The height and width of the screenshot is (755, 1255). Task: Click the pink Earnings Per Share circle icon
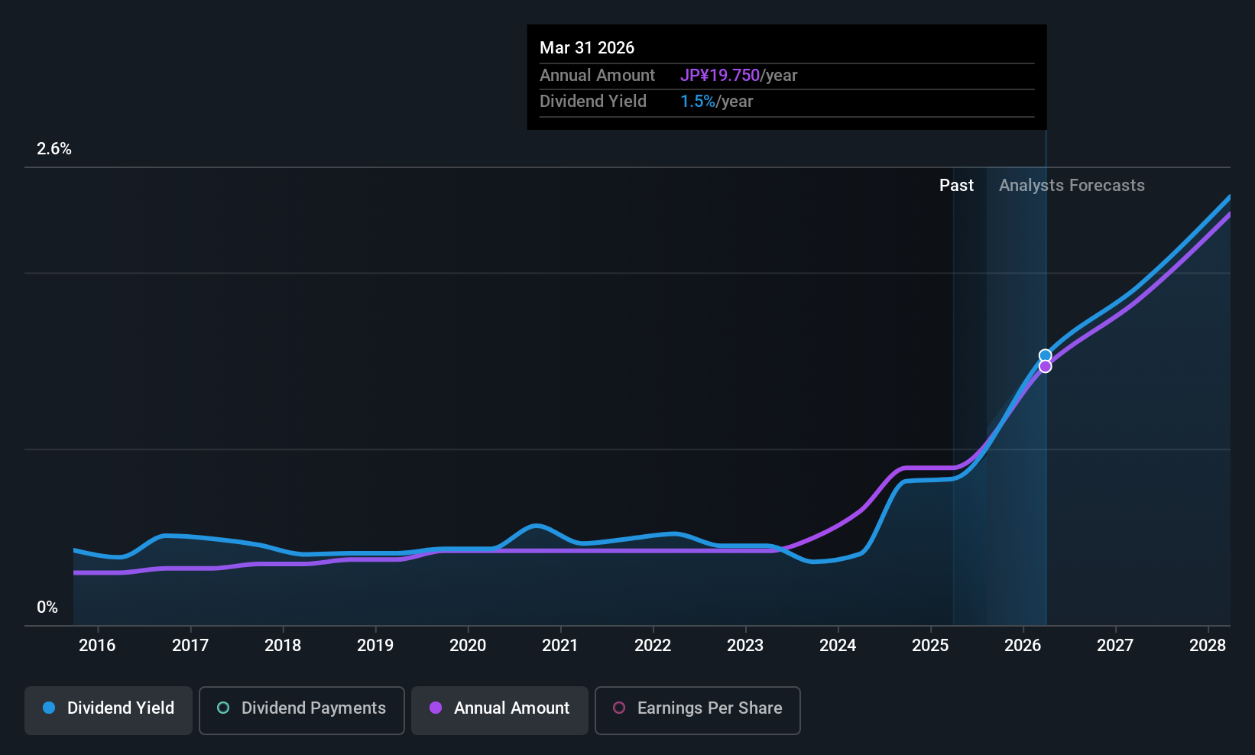(x=619, y=708)
